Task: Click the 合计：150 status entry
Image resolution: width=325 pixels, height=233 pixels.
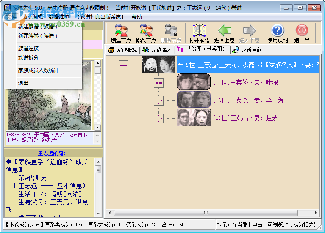Action: pyautogui.click(x=173, y=225)
